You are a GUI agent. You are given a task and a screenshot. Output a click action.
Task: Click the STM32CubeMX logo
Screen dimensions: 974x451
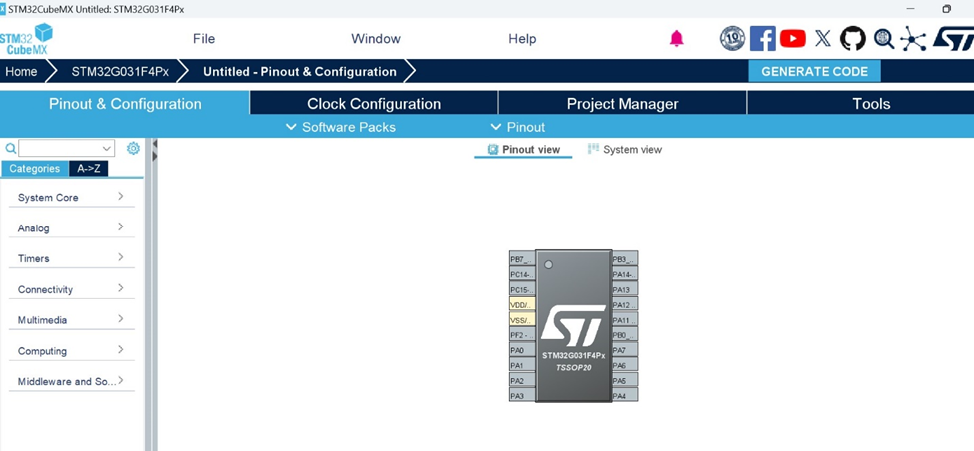(x=25, y=39)
